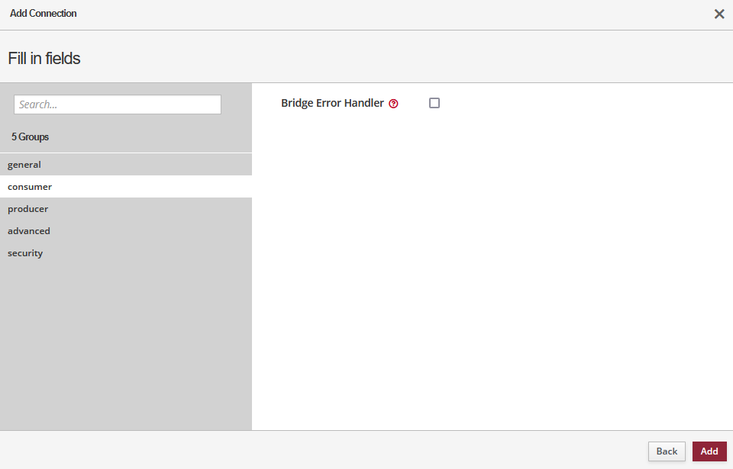
Task: Click the 5 Groups count label
Action: click(x=30, y=137)
